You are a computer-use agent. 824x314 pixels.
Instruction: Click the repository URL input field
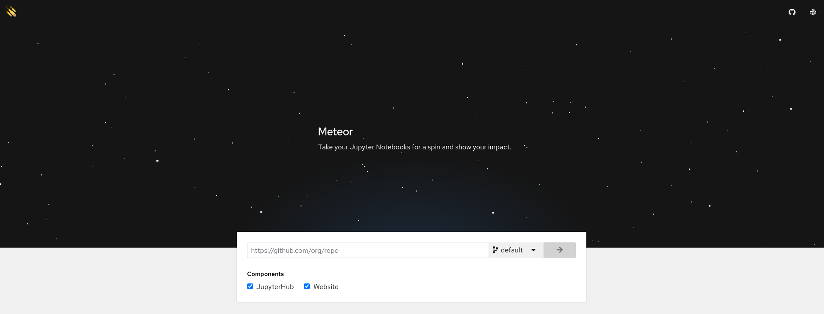click(368, 250)
